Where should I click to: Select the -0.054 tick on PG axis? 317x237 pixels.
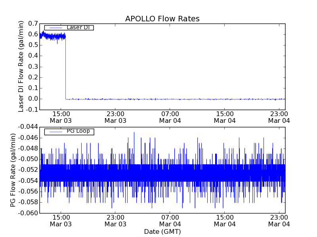[28, 181]
